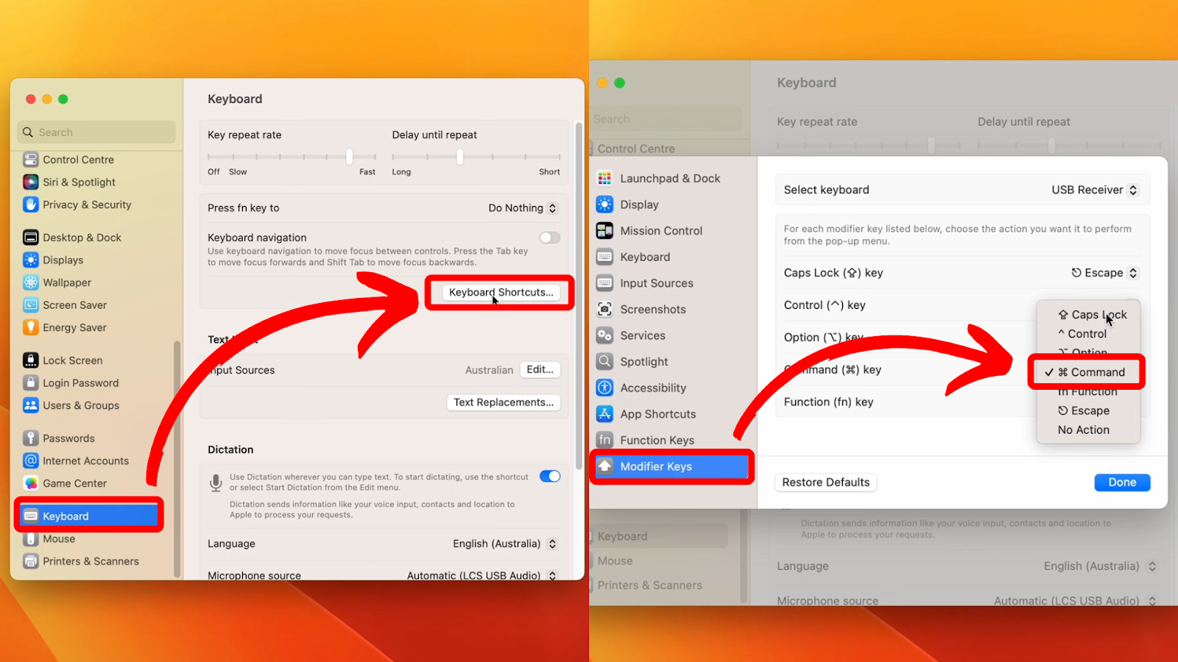Open Privacy & Security hand icon

[x=31, y=204]
